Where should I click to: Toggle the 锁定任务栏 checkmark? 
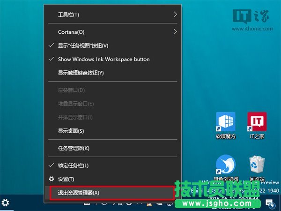coord(73,166)
